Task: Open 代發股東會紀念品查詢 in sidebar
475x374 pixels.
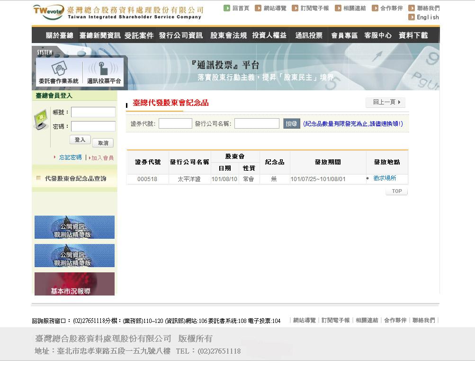Action: coord(75,178)
